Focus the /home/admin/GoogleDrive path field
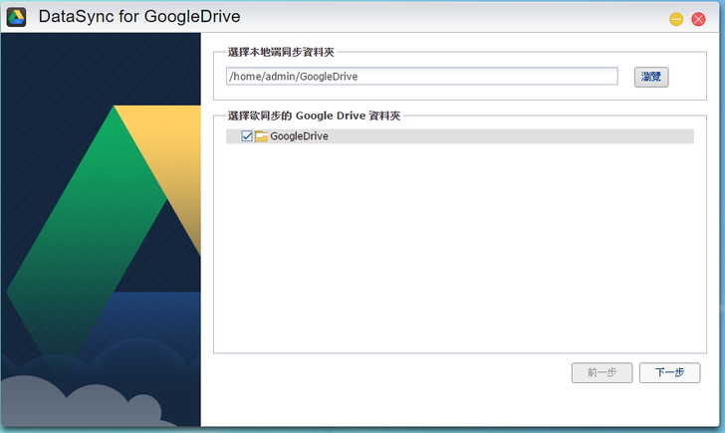725x433 pixels. 421,77
